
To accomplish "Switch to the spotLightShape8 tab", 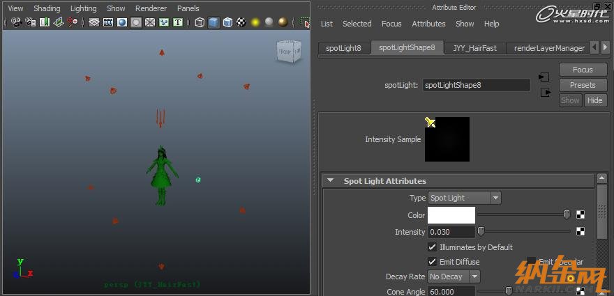I will click(x=407, y=47).
